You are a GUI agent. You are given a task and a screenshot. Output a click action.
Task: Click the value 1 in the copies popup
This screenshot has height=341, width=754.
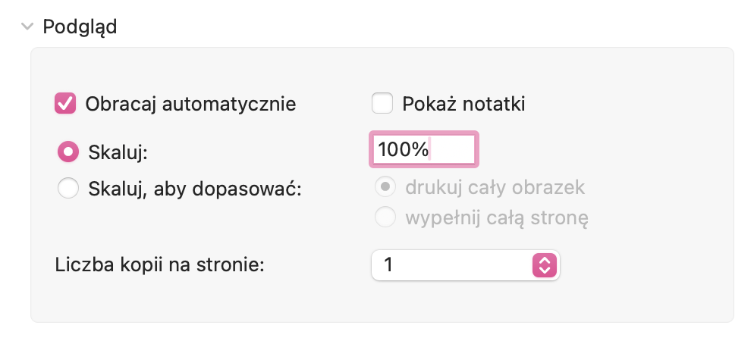tap(389, 265)
